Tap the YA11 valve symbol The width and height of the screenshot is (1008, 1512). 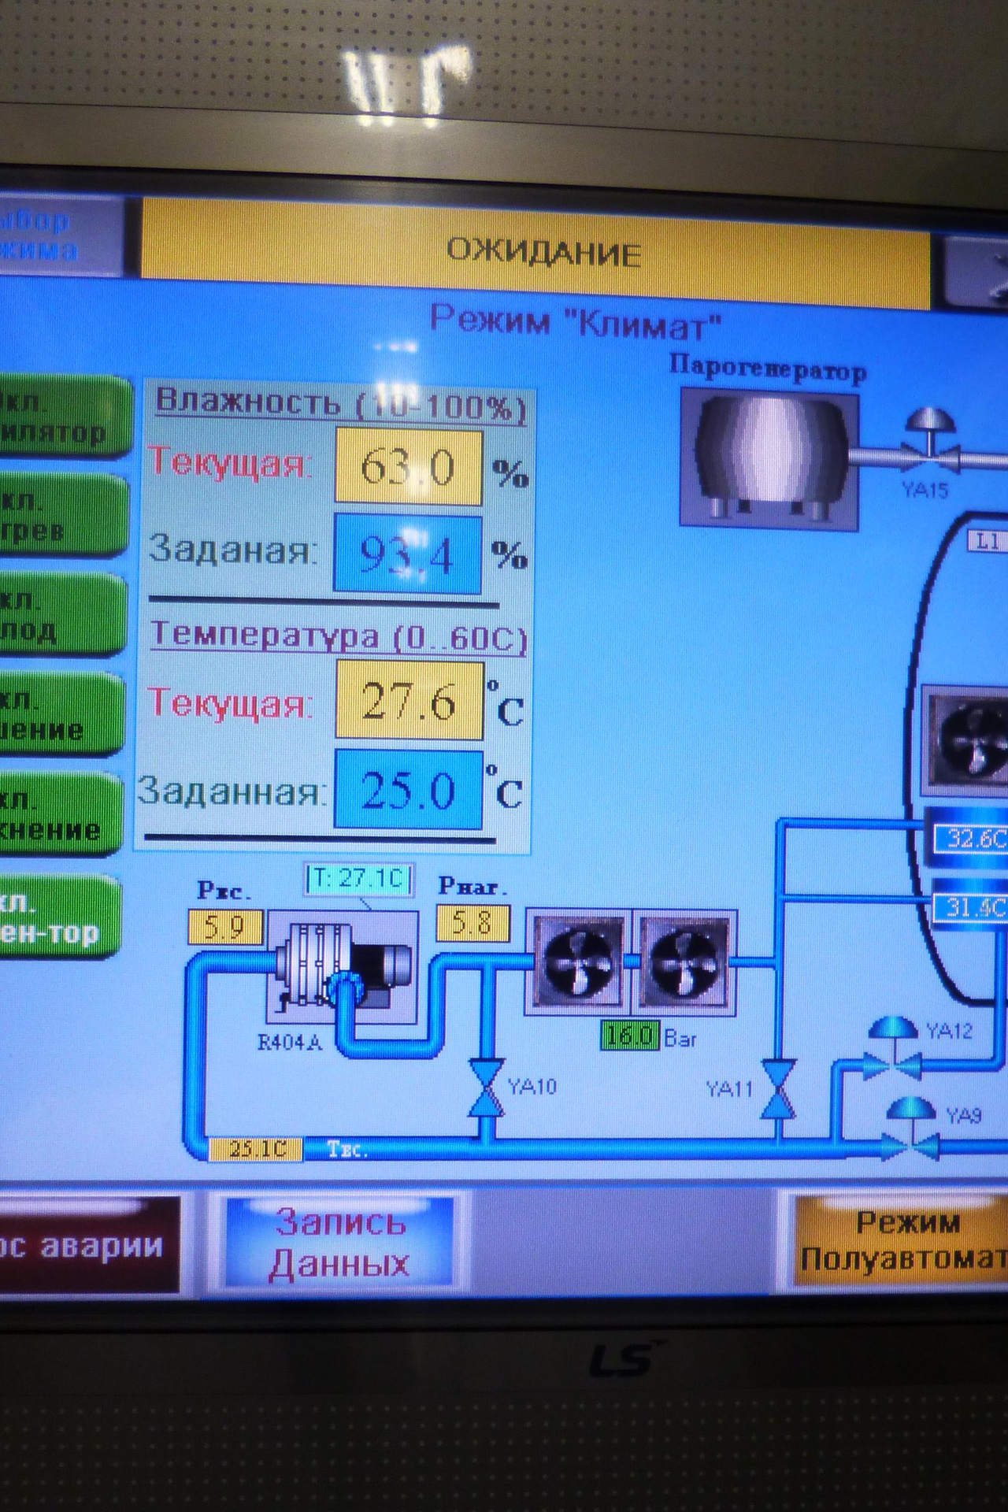click(x=778, y=1090)
